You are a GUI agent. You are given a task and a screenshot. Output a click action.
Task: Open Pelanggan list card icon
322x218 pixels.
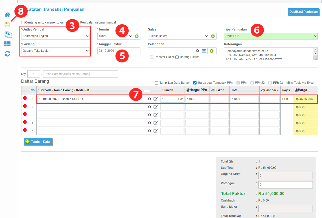pyautogui.click(x=204, y=51)
